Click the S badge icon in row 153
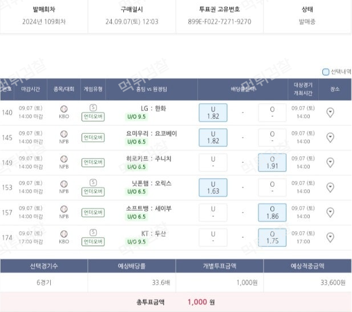Viewport: 352px width, 312px height. pos(93,182)
